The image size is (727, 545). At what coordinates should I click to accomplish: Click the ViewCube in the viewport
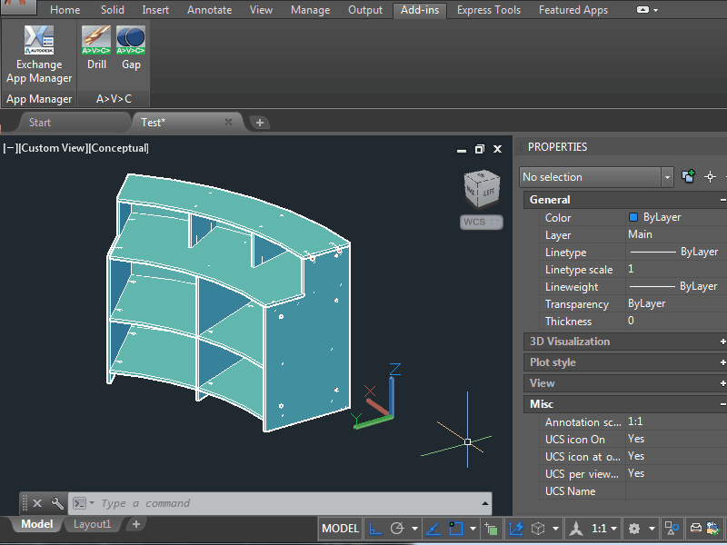(481, 188)
